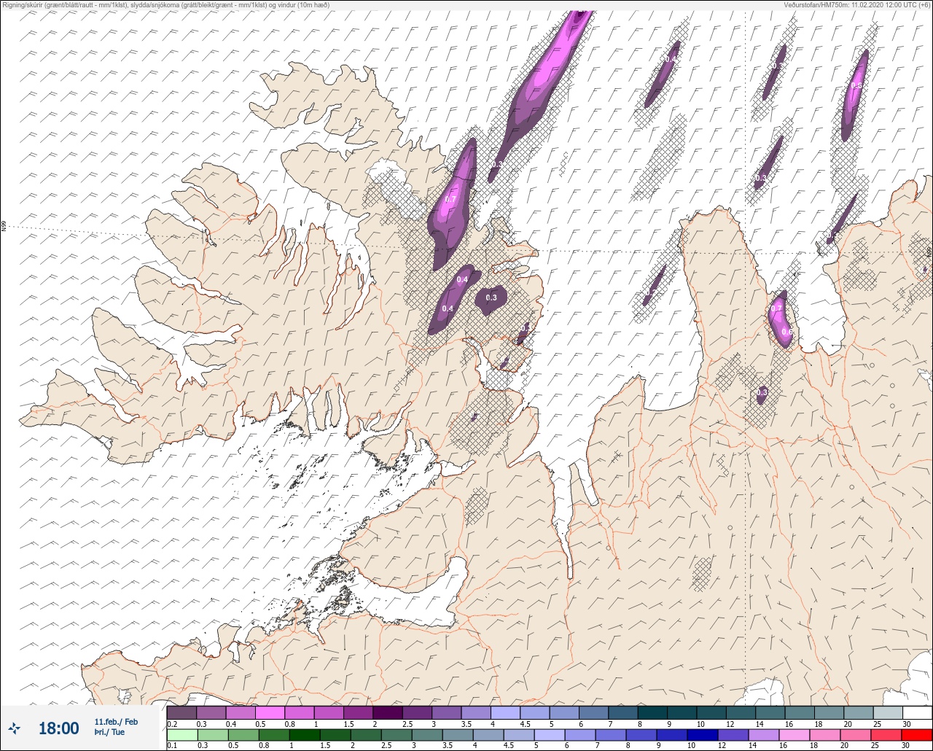Click the N99 label on left map edge
933x751 pixels.
tap(4, 227)
